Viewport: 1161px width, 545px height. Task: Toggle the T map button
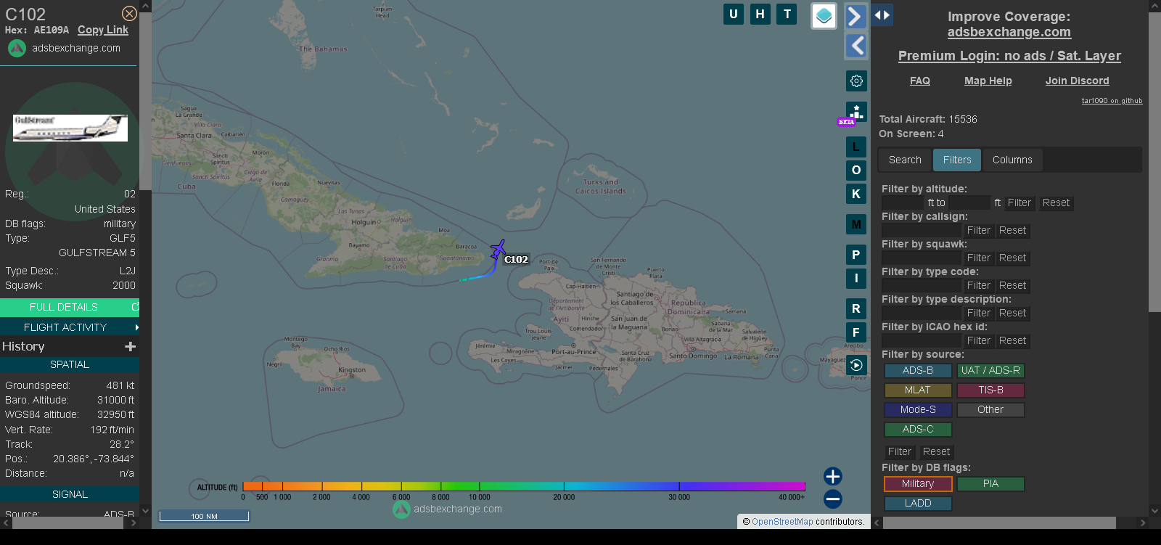click(x=787, y=14)
